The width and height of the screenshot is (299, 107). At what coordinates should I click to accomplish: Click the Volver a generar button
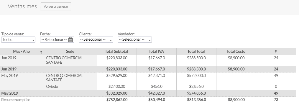[x=56, y=6]
